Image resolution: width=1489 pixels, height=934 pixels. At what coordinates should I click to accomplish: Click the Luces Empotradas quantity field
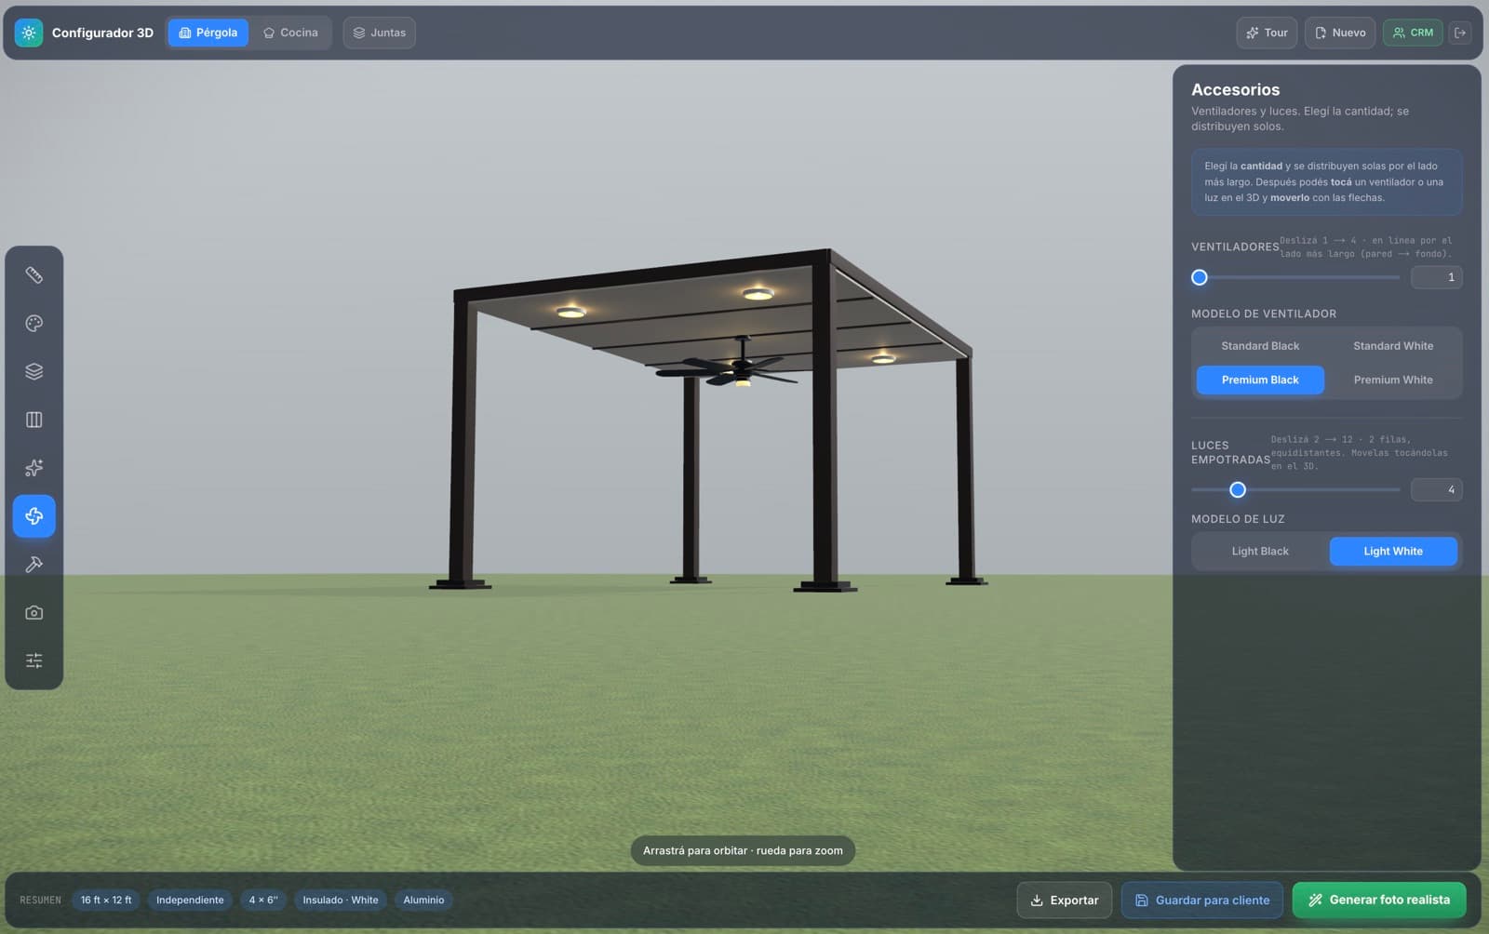(1436, 490)
